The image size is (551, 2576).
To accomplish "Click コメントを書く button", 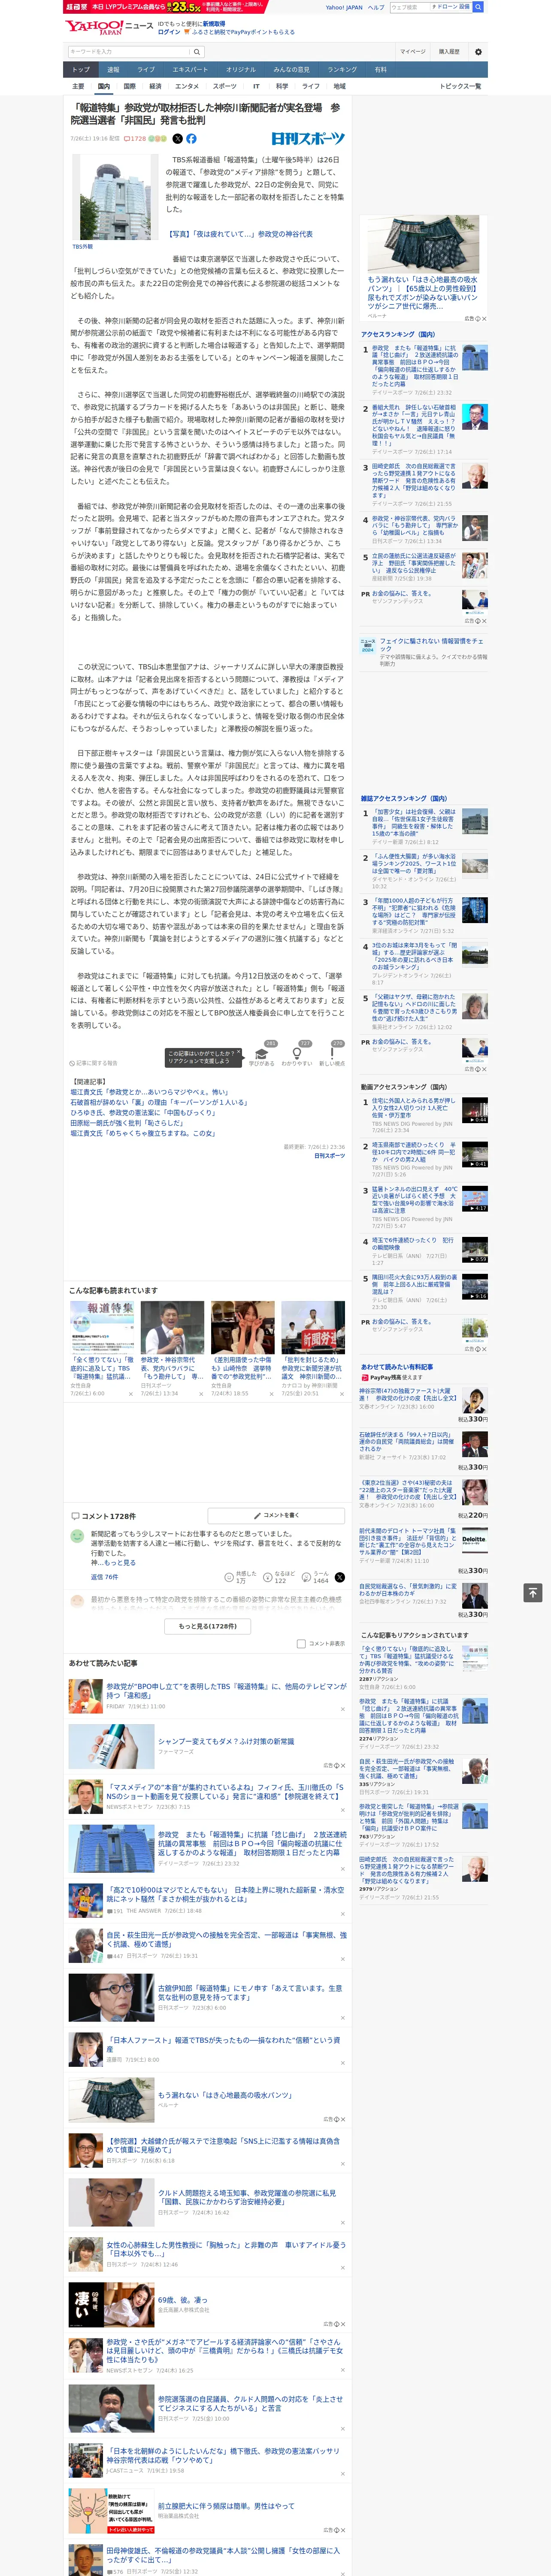I will tap(276, 1515).
